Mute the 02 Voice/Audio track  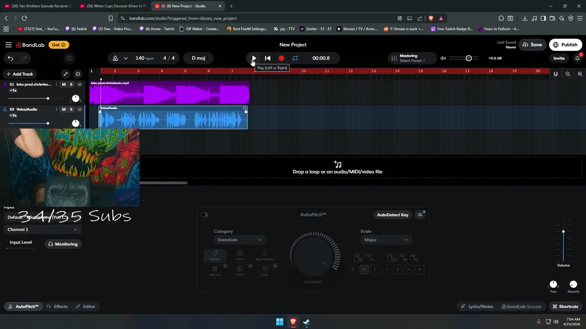[64, 109]
